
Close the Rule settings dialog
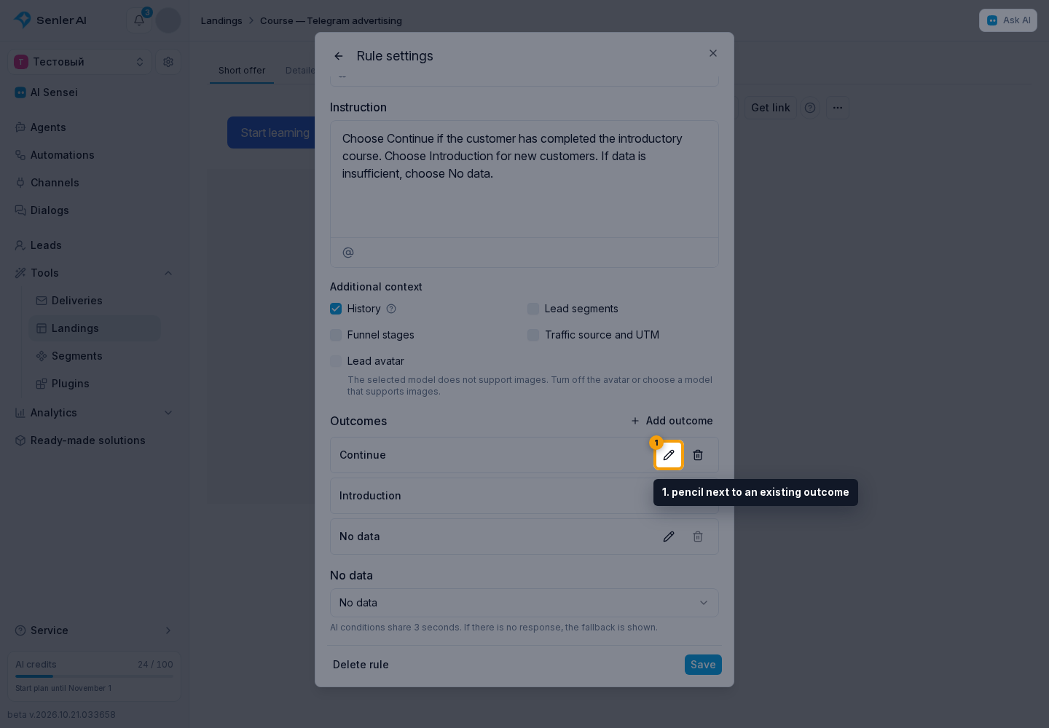click(713, 53)
